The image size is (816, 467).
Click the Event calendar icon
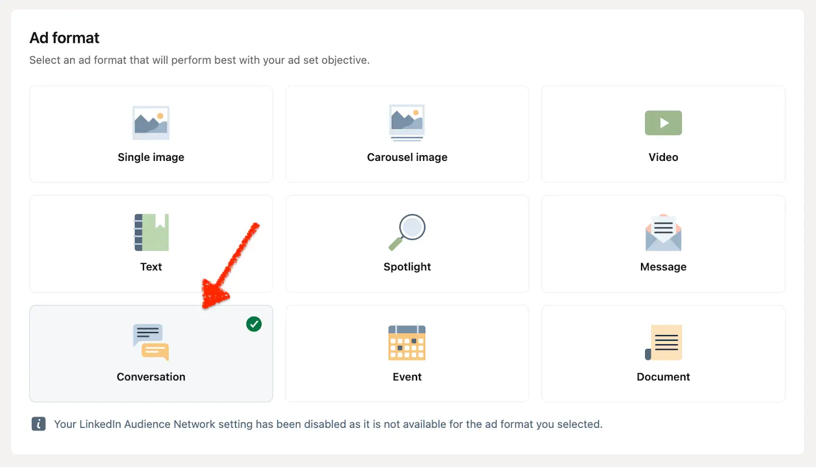(x=407, y=342)
